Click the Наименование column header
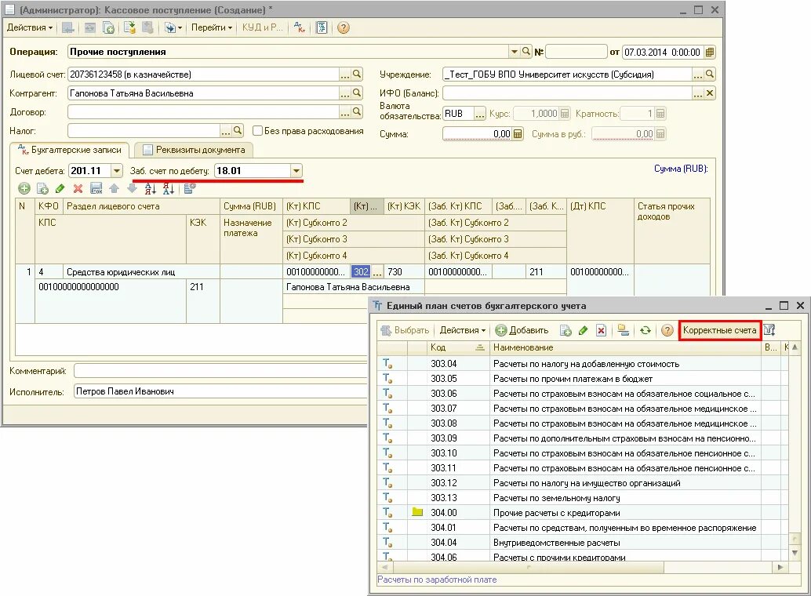Image resolution: width=811 pixels, height=596 pixels. pyautogui.click(x=625, y=347)
